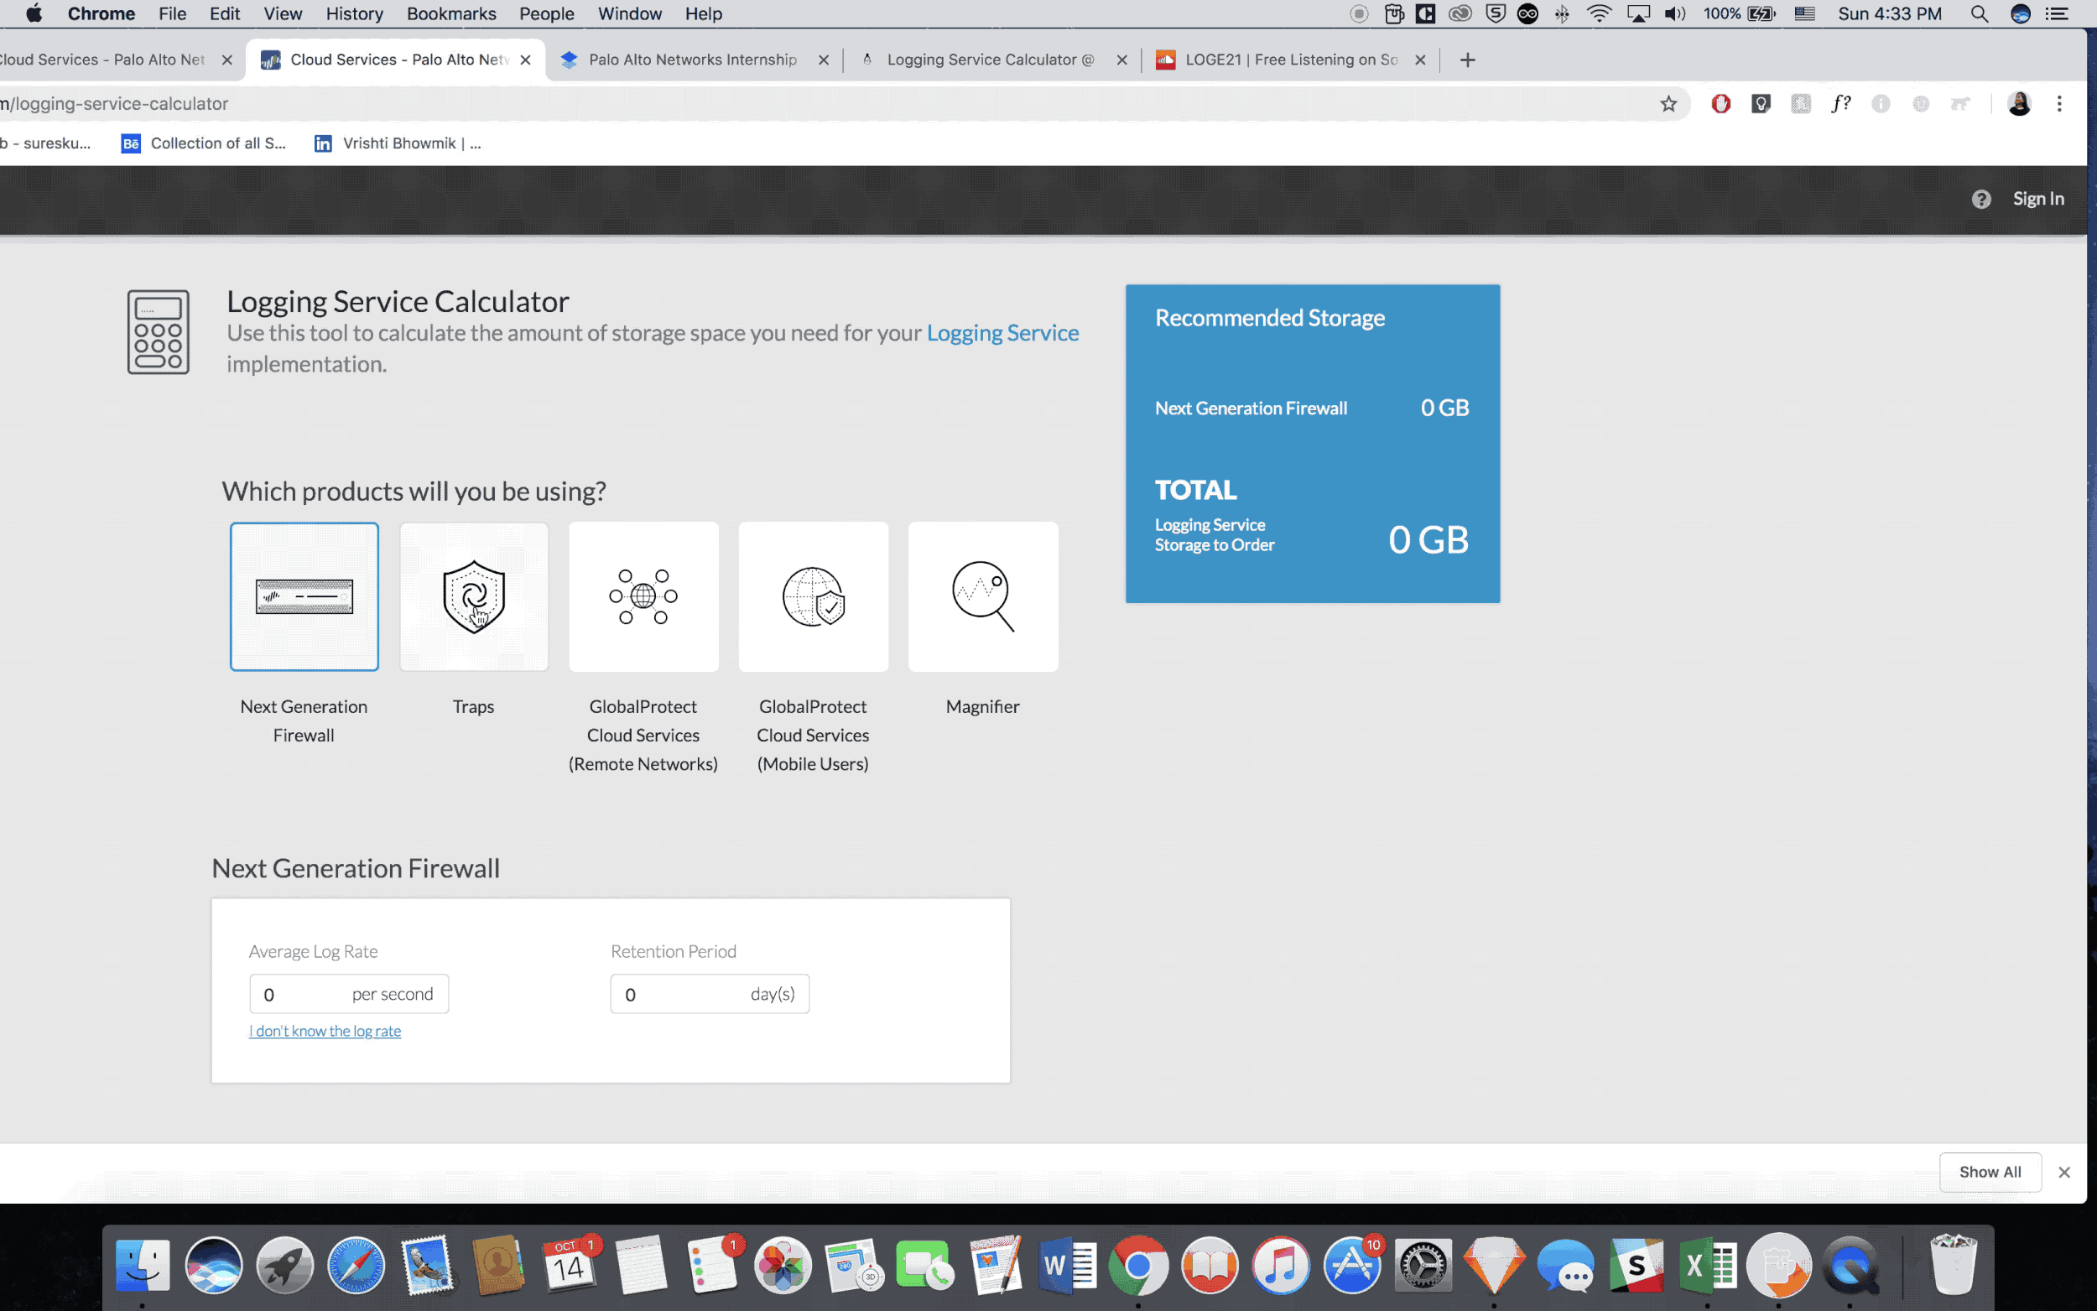2097x1311 pixels.
Task: Click the Average Log Rate input field
Action: pyautogui.click(x=348, y=994)
